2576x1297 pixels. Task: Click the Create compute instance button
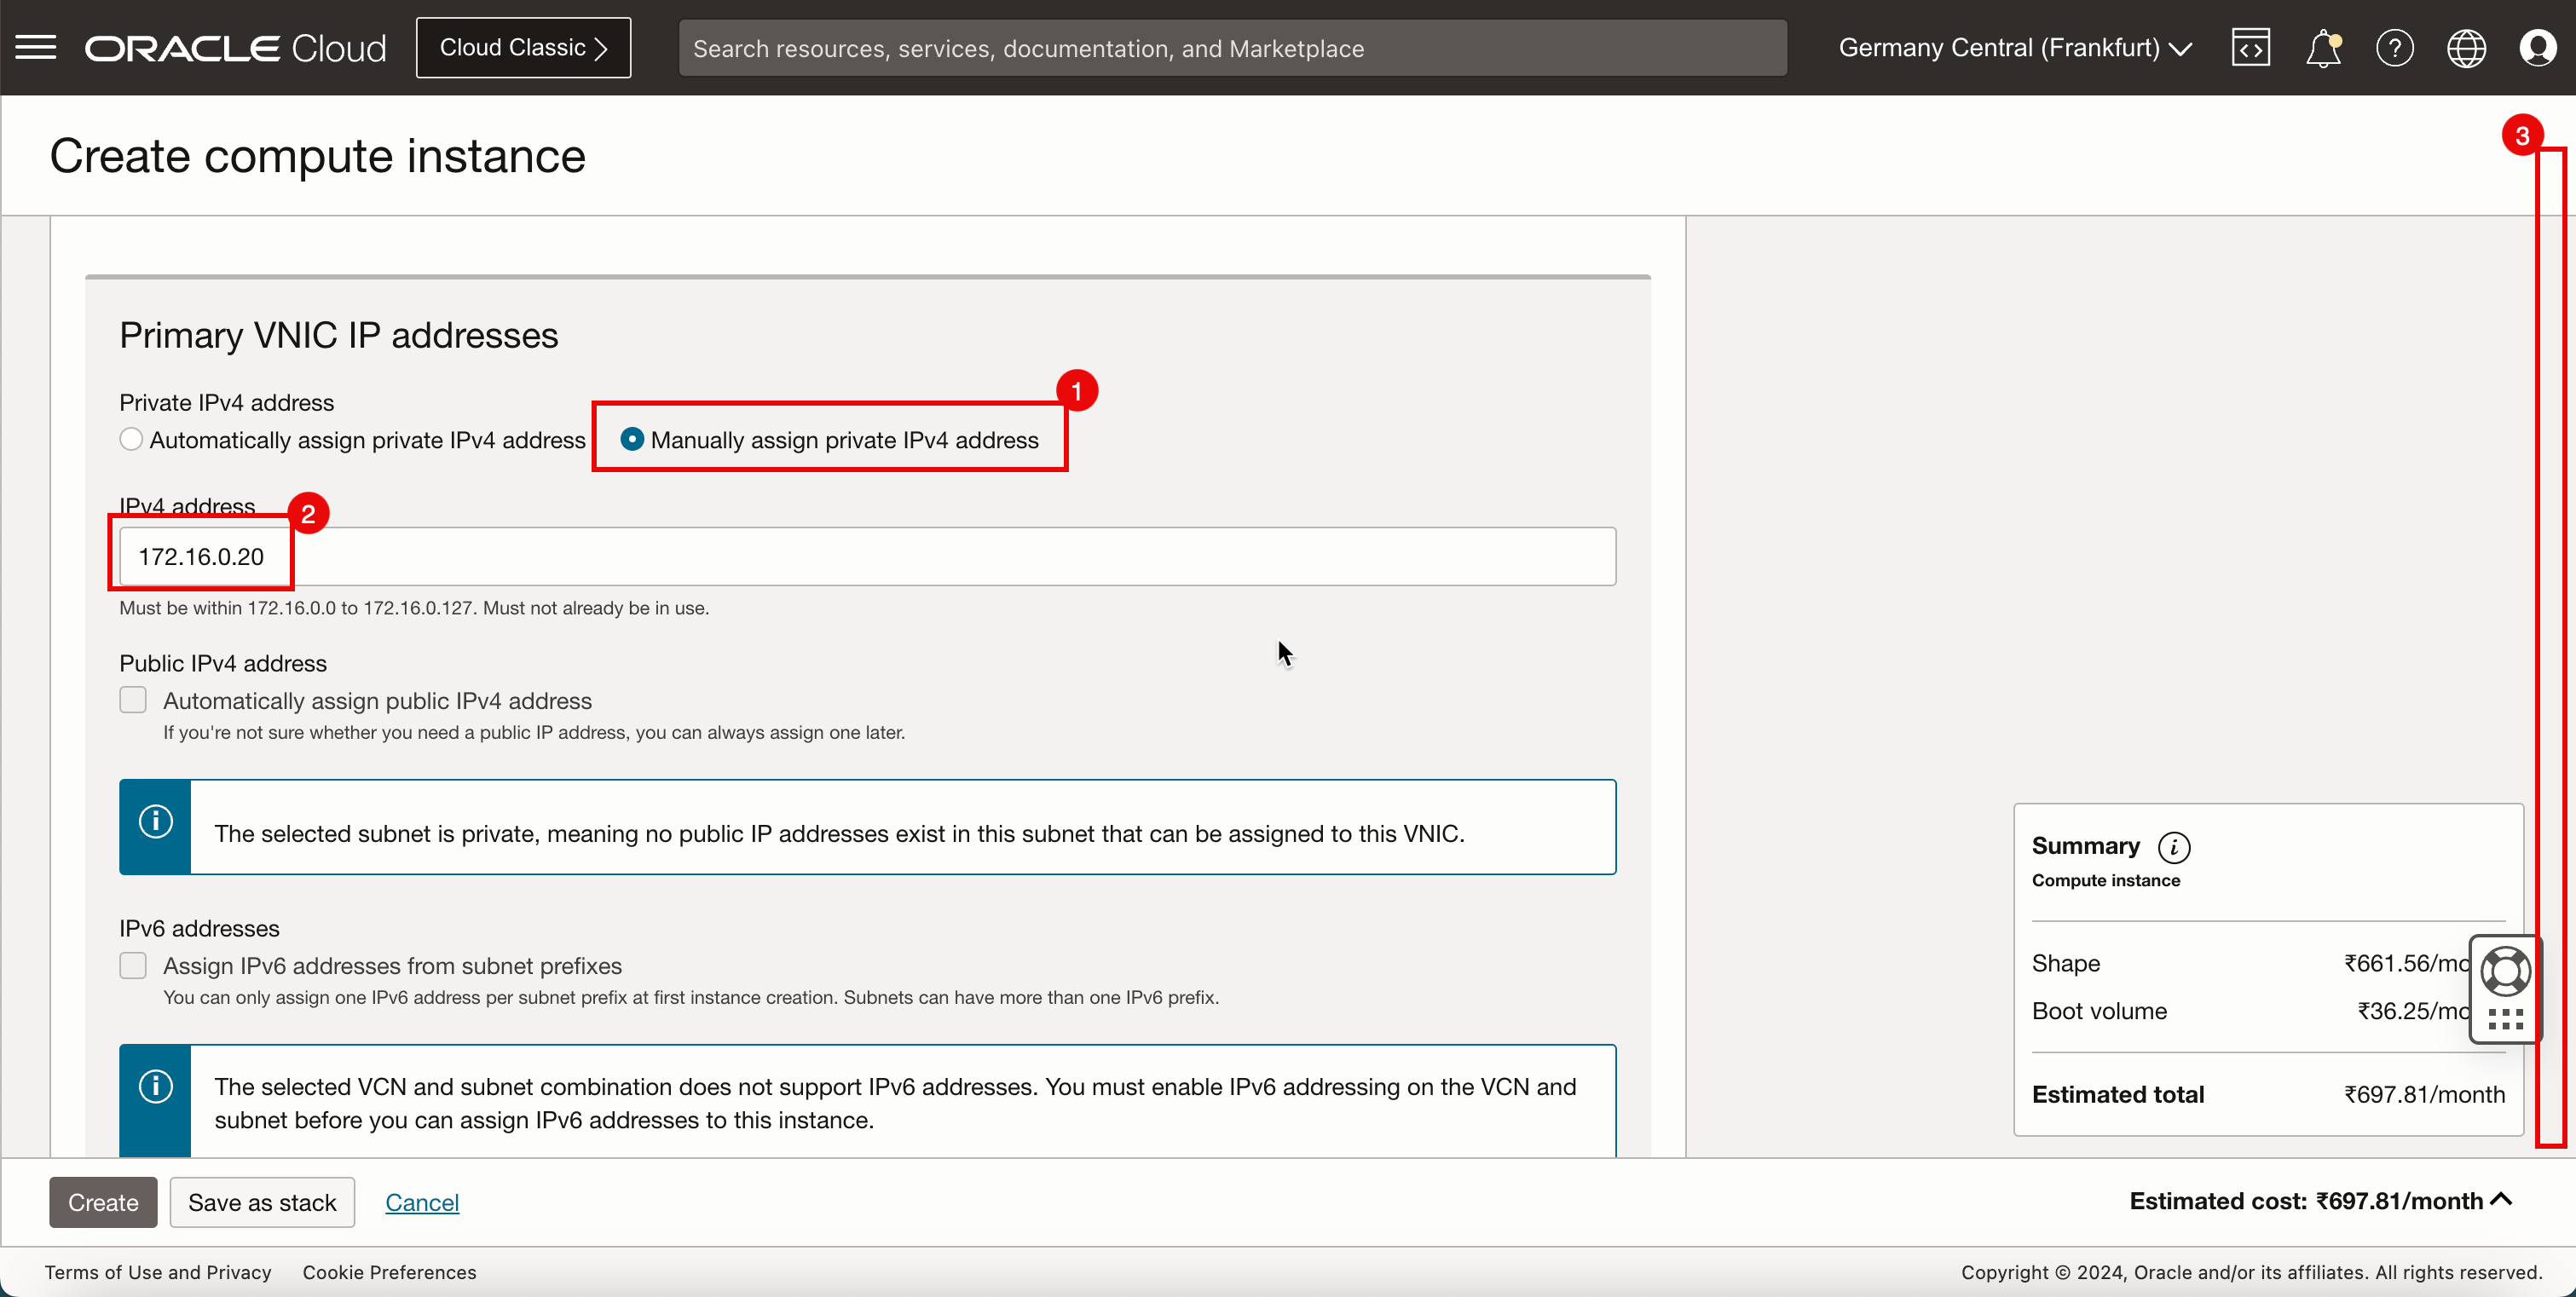tap(102, 1202)
